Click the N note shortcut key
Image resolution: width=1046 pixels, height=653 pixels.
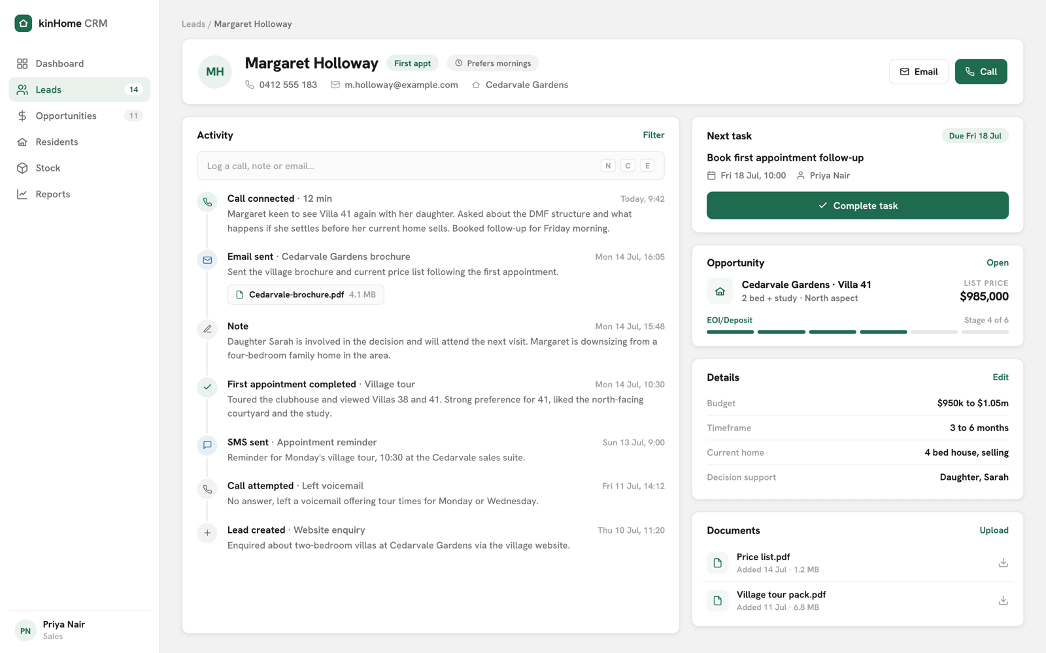pos(608,166)
